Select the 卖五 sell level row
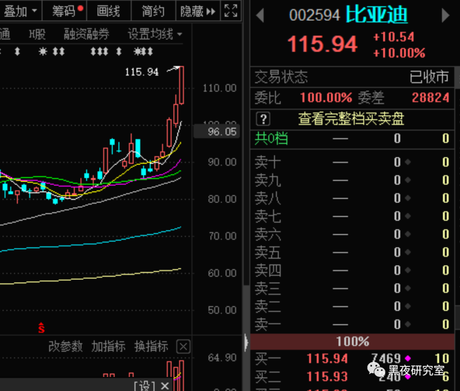460x391 pixels. pos(352,252)
